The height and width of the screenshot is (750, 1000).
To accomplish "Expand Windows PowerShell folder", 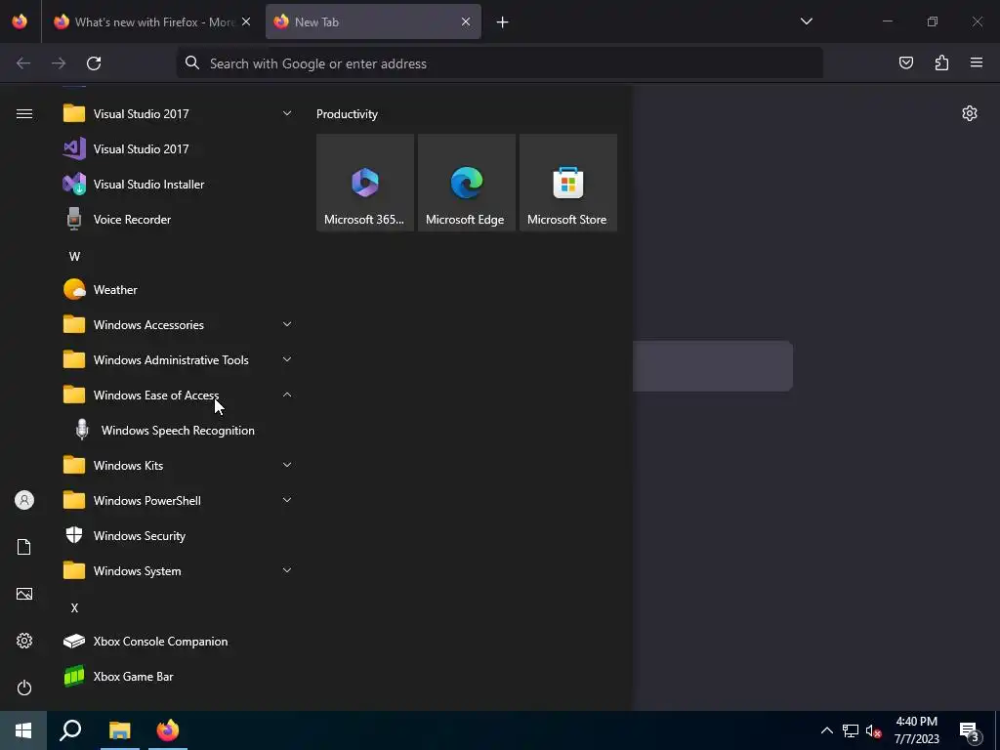I will click(178, 501).
